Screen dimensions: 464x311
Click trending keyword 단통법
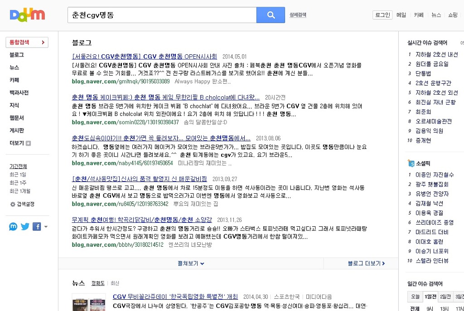click(x=423, y=73)
